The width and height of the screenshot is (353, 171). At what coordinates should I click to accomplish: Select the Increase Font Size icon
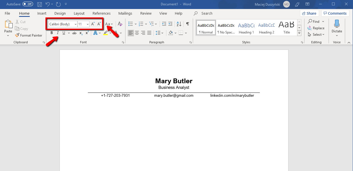93,24
